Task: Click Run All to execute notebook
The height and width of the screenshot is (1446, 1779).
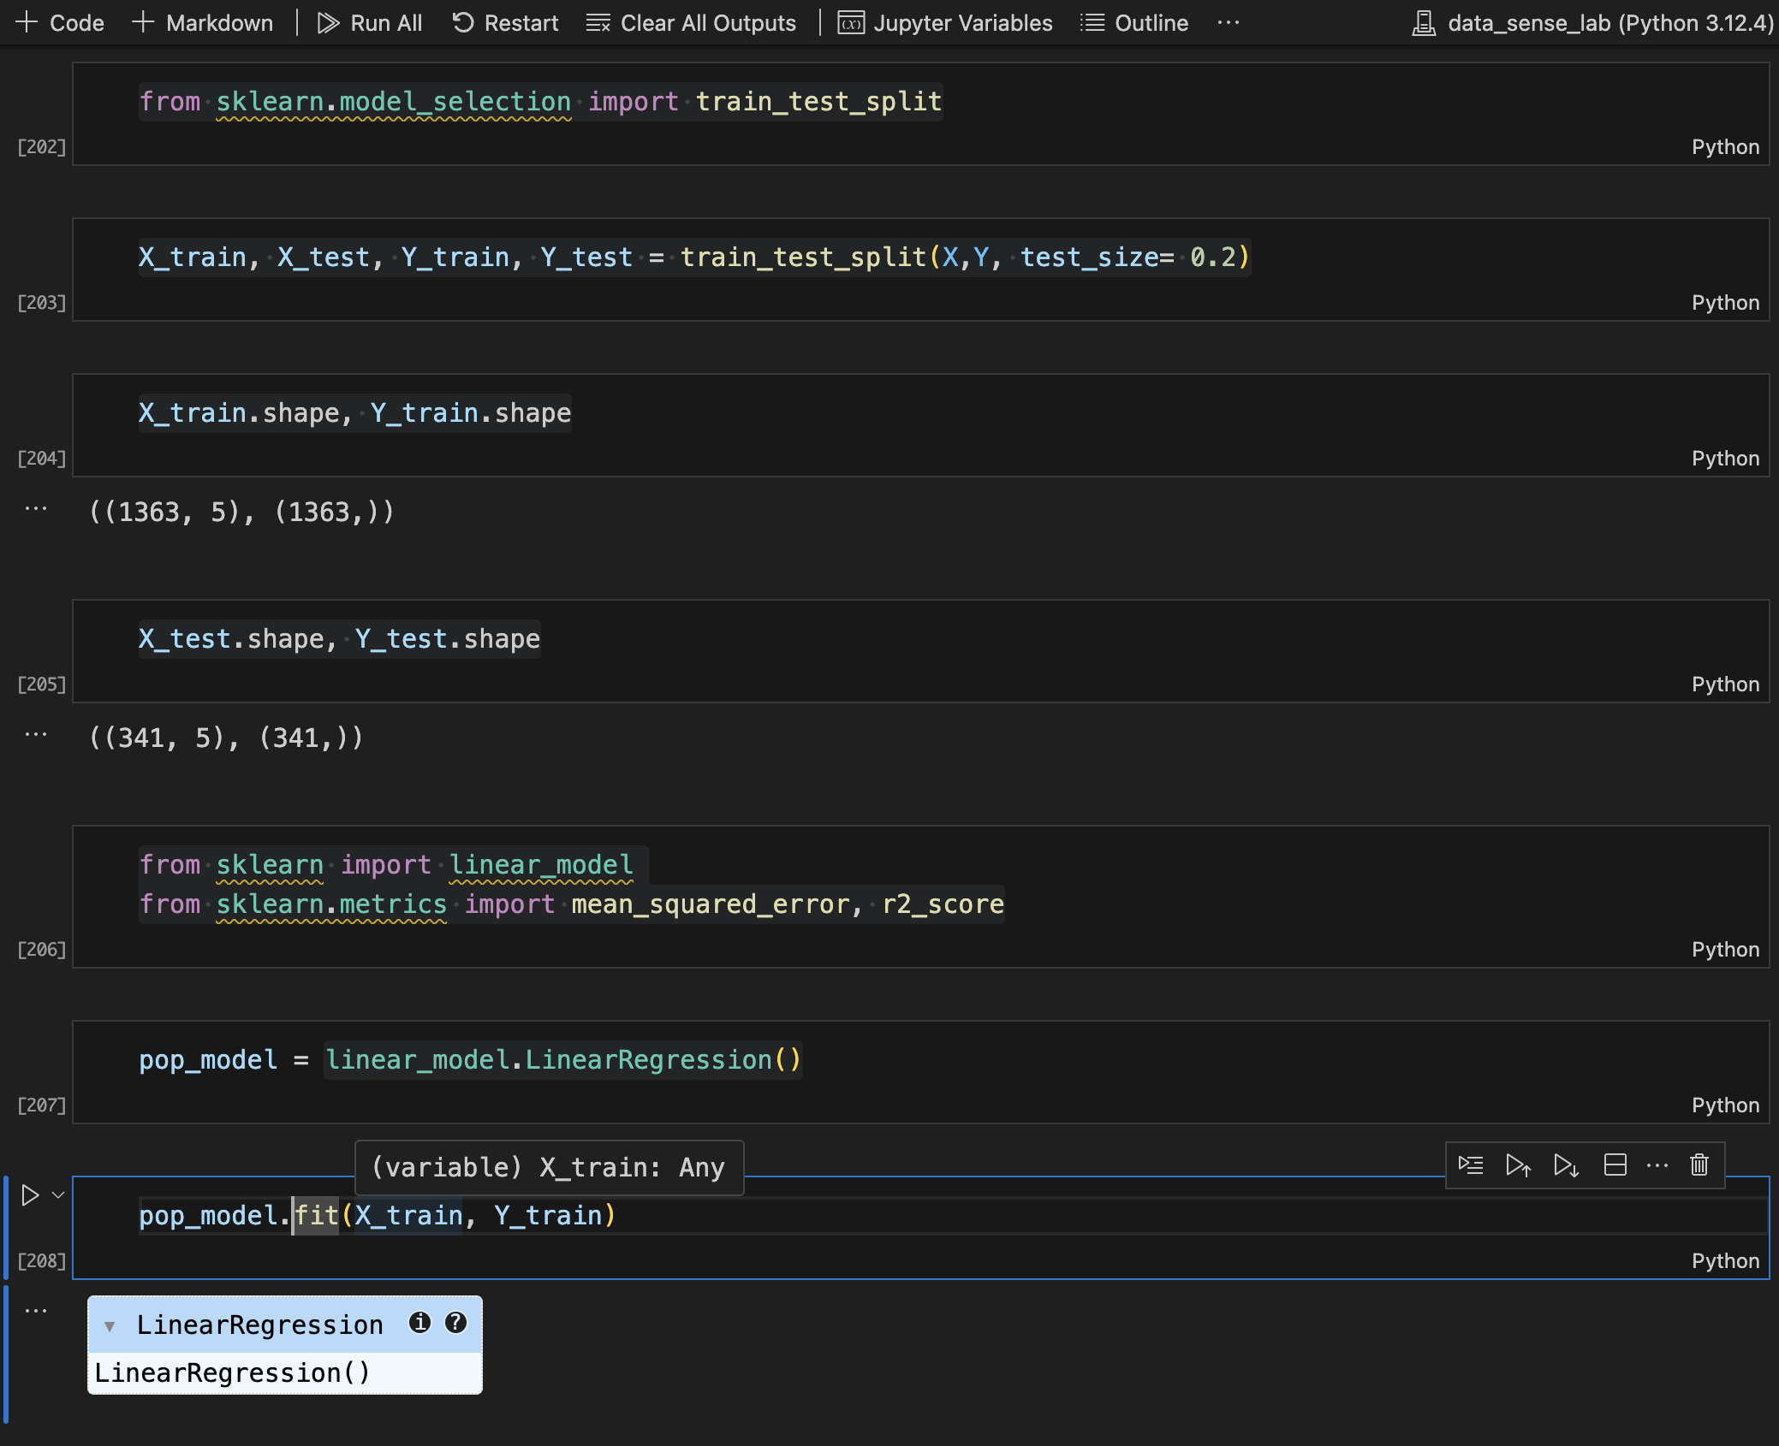Action: pos(368,22)
